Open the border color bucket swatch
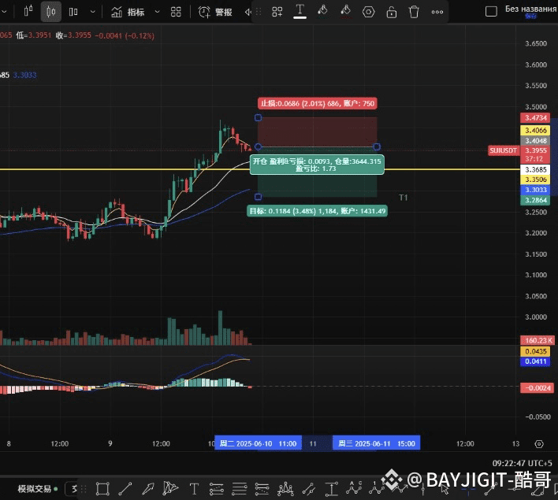 tap(345, 11)
